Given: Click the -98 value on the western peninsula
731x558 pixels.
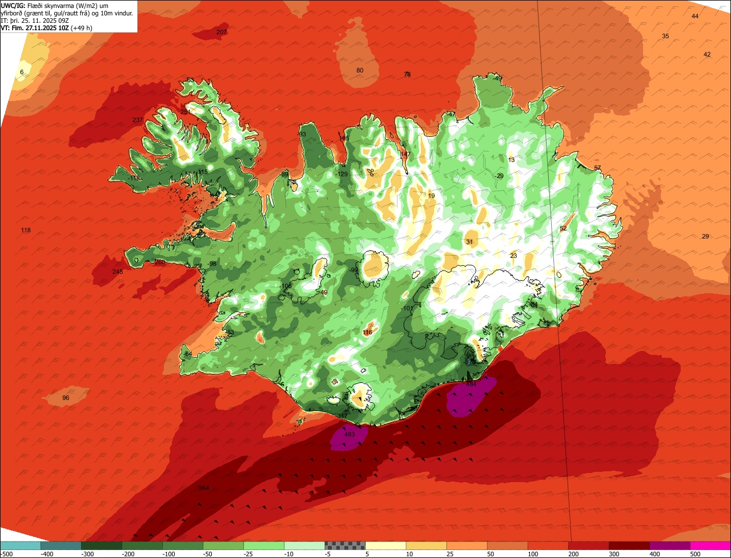Looking at the screenshot, I should coord(212,264).
